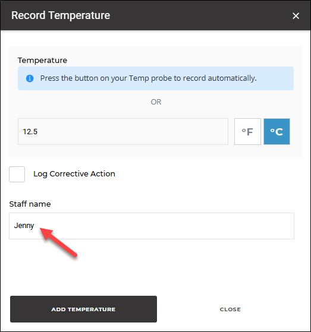Close the Record Temperature dialog with X
Screen dimensions: 311x332
(296, 15)
